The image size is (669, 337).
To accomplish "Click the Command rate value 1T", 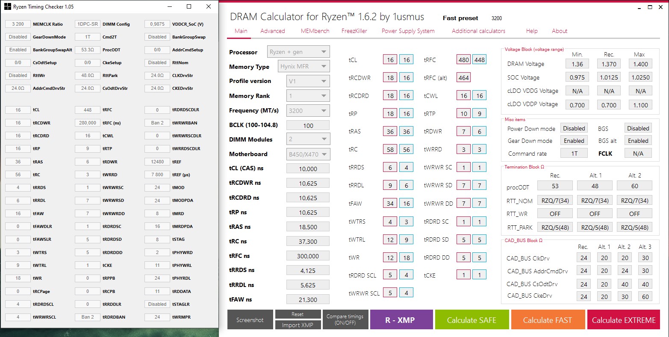I will tap(574, 153).
